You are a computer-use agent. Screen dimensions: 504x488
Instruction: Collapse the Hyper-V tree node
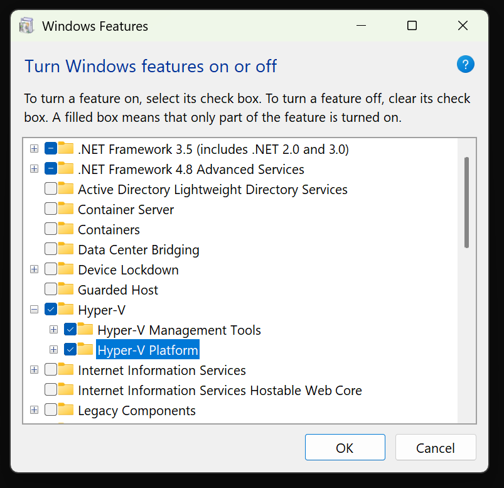(34, 310)
